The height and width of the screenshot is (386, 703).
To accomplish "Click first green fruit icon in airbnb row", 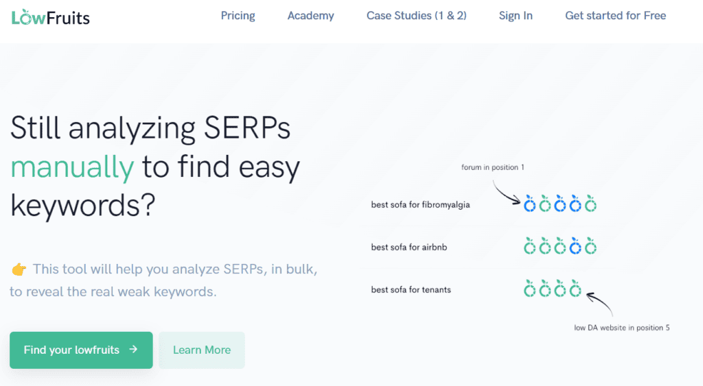I will (x=529, y=246).
